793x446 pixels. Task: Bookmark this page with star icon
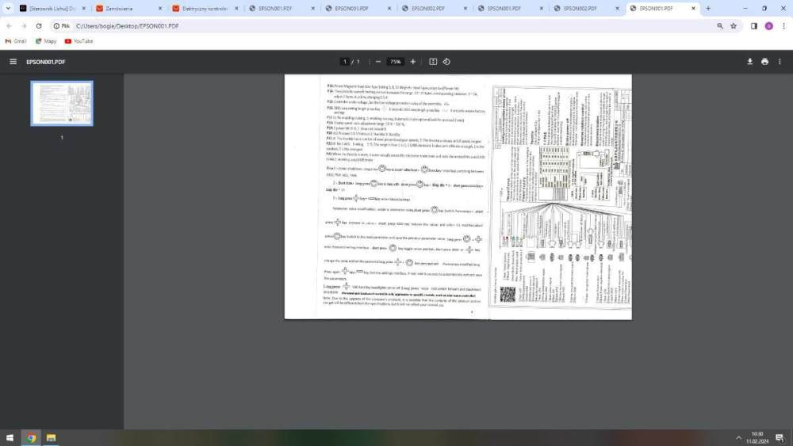click(x=734, y=25)
